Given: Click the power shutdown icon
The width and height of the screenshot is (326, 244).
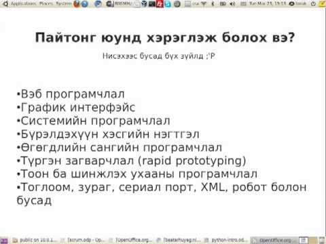Looking at the screenshot, I should tap(313, 3).
